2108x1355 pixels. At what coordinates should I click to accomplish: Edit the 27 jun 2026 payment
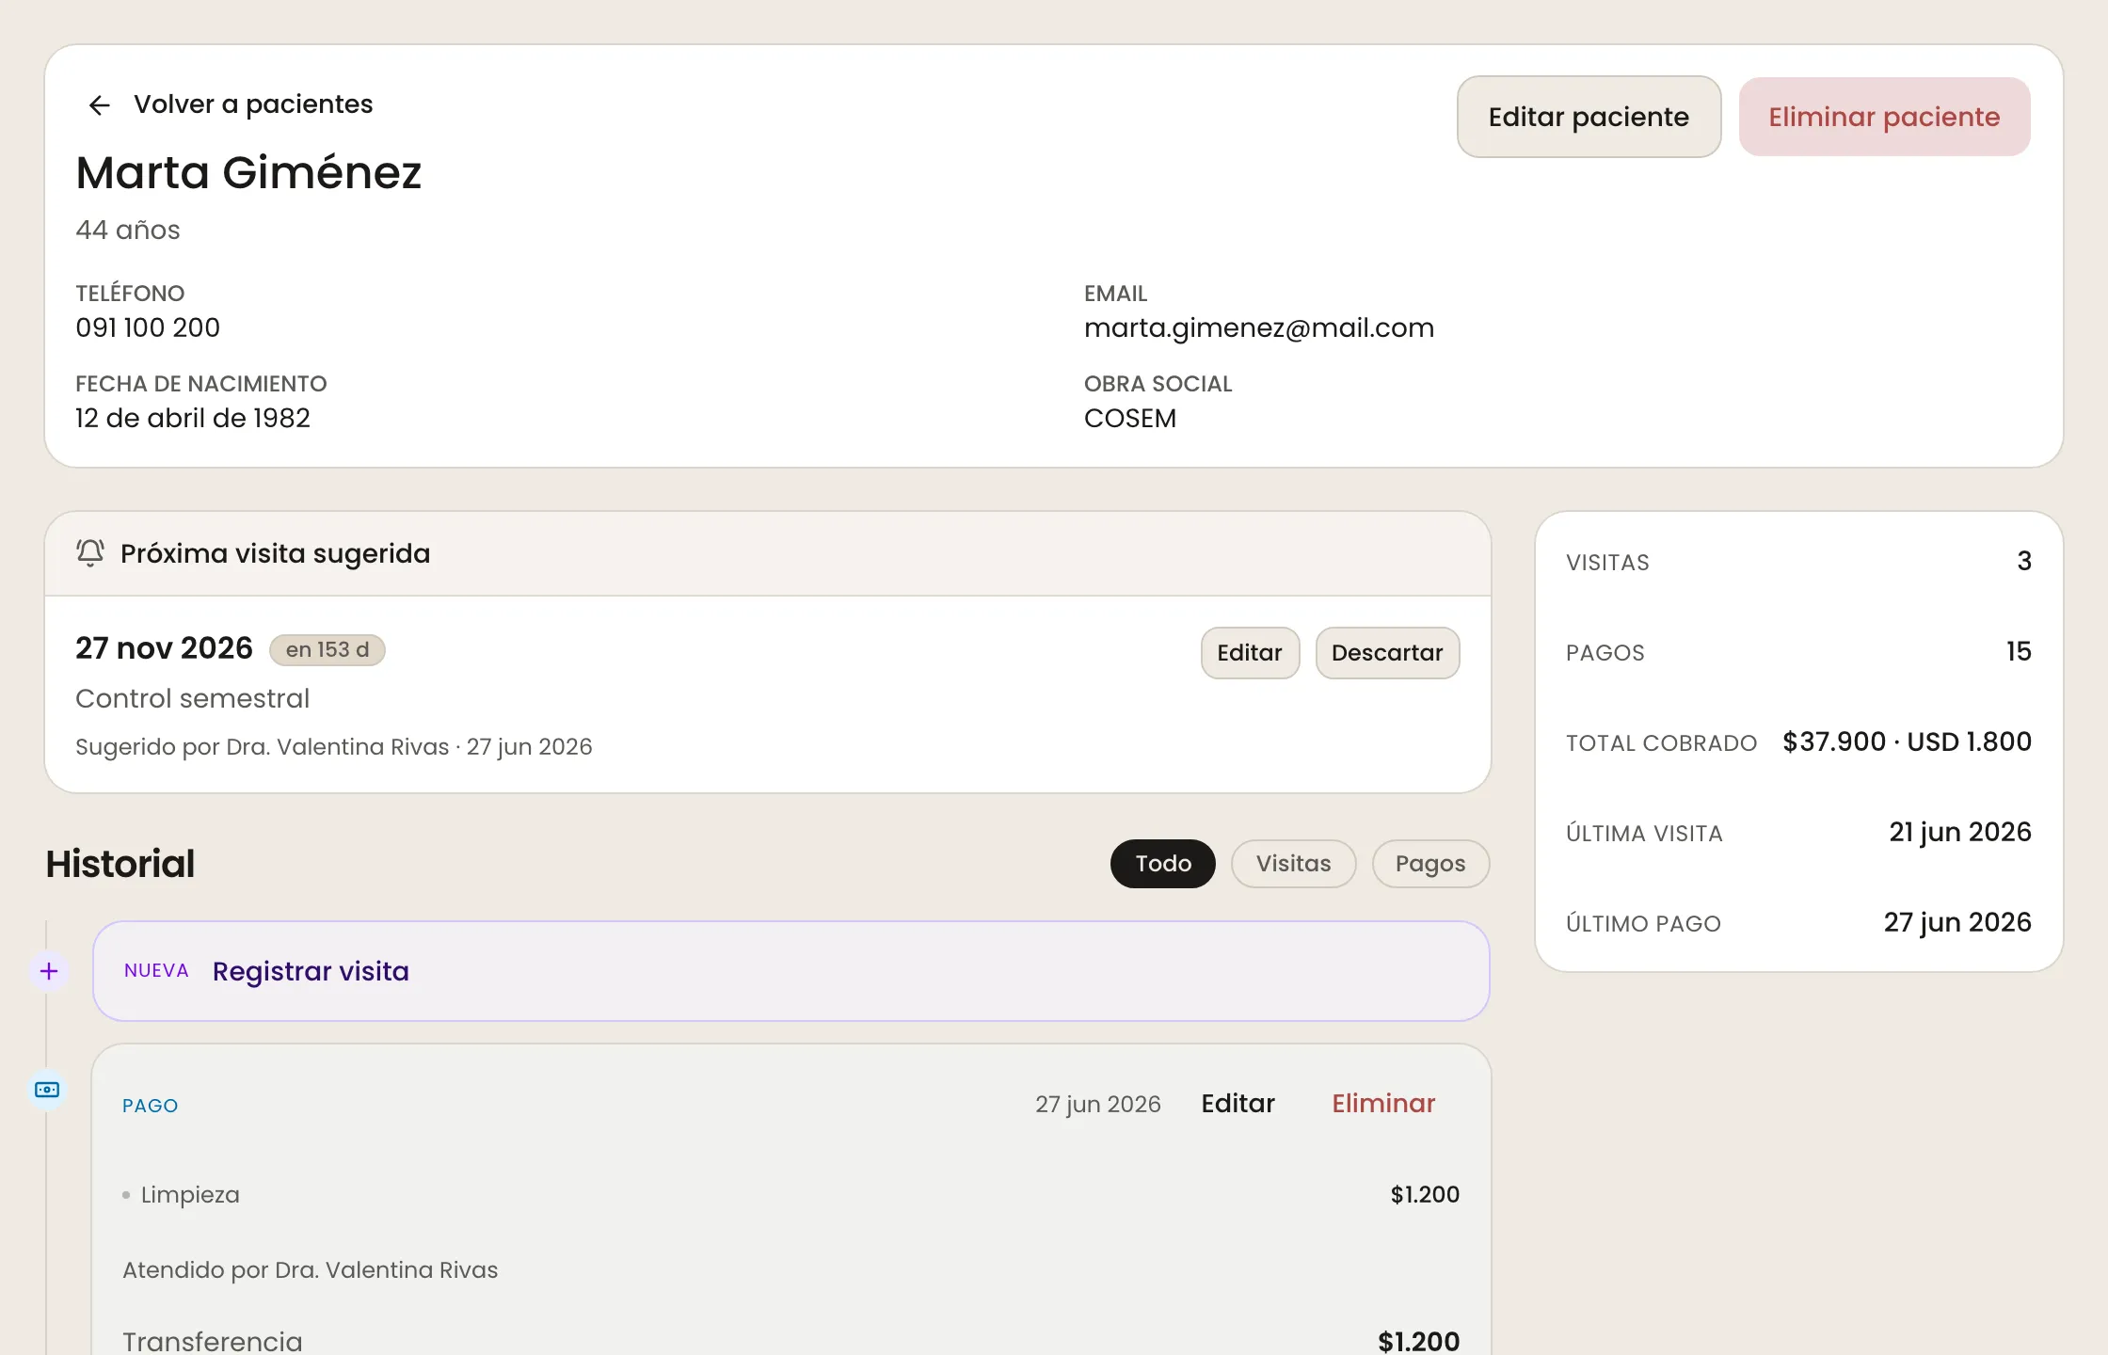pos(1238,1103)
